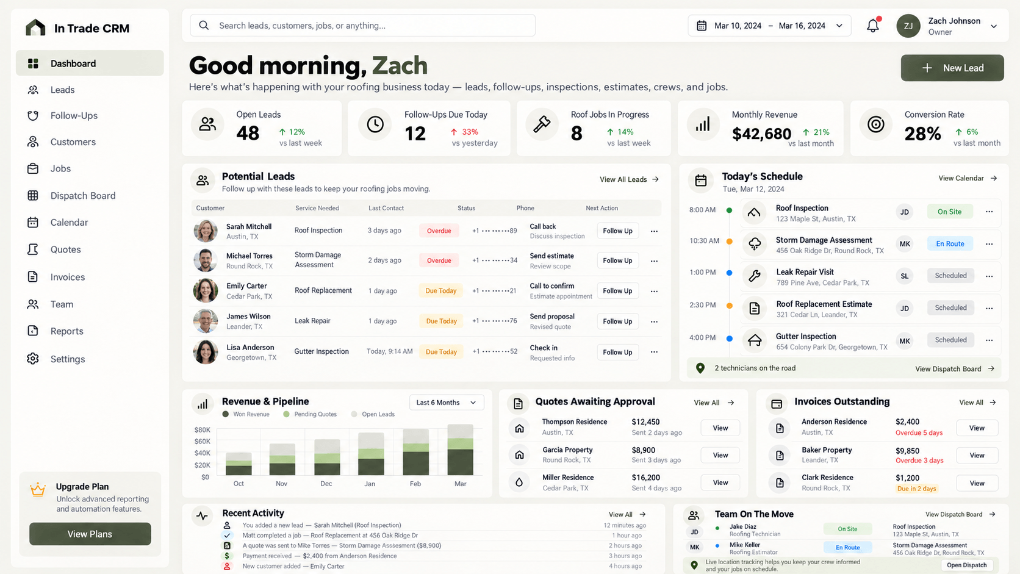
Task: Open more options for Michael Torres row
Action: (x=654, y=261)
